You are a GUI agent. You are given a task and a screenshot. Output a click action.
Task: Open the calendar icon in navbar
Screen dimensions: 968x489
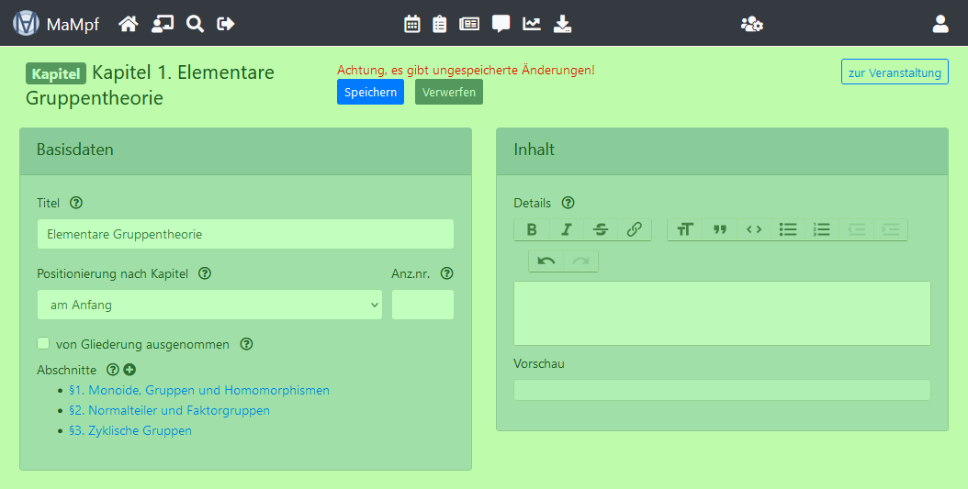[412, 24]
